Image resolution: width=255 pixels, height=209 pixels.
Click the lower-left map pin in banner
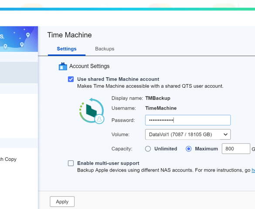tap(5, 46)
